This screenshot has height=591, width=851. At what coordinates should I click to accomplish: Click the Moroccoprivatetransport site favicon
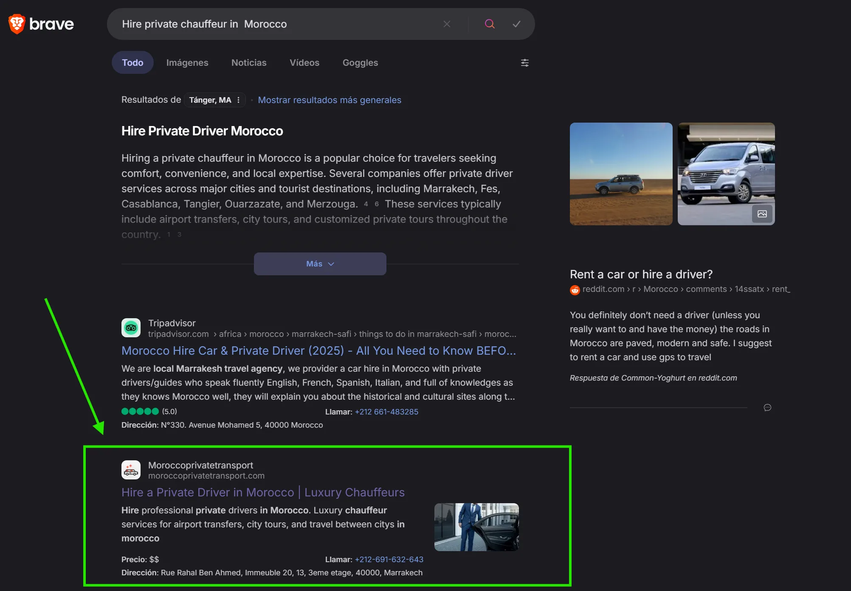131,470
